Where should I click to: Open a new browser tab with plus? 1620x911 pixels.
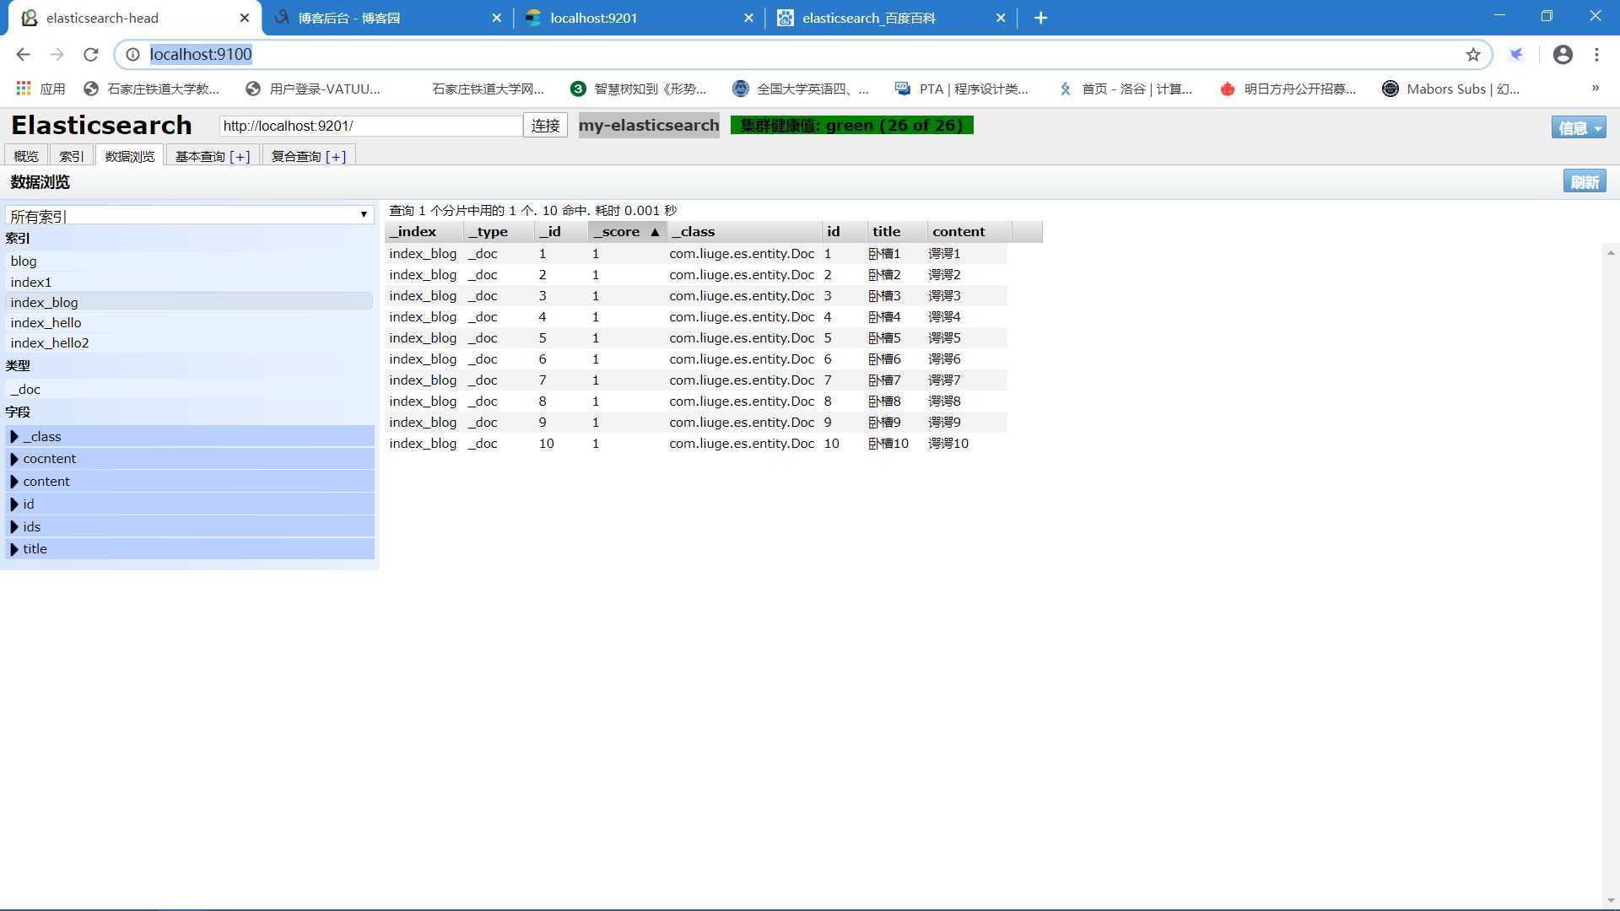coord(1040,18)
